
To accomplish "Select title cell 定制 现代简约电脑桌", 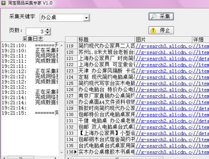I will tap(106, 77).
